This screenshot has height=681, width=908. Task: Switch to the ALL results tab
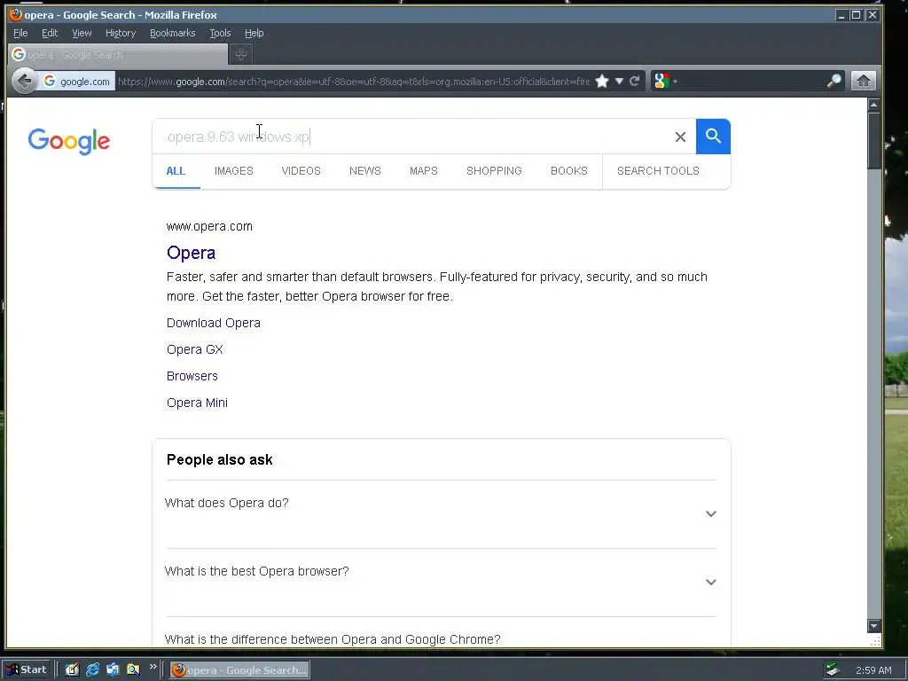tap(176, 171)
